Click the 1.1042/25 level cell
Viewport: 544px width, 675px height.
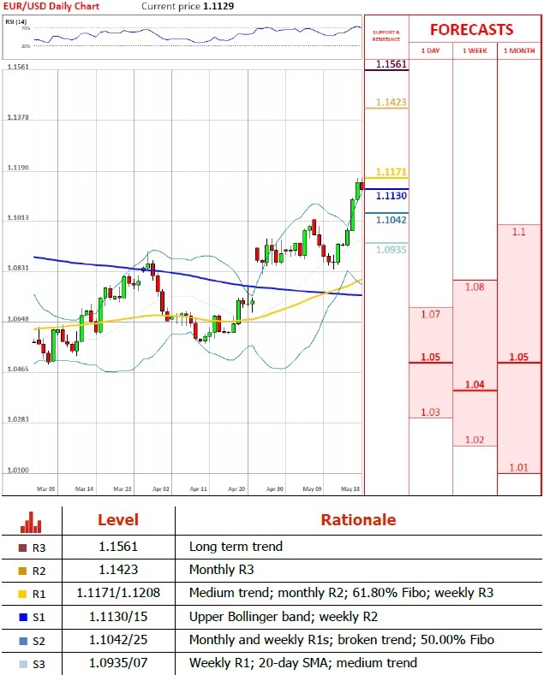pyautogui.click(x=118, y=640)
